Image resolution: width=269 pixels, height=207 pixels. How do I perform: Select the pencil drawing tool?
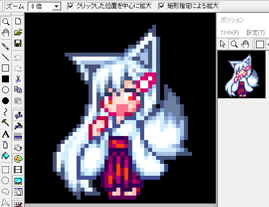click(x=5, y=46)
